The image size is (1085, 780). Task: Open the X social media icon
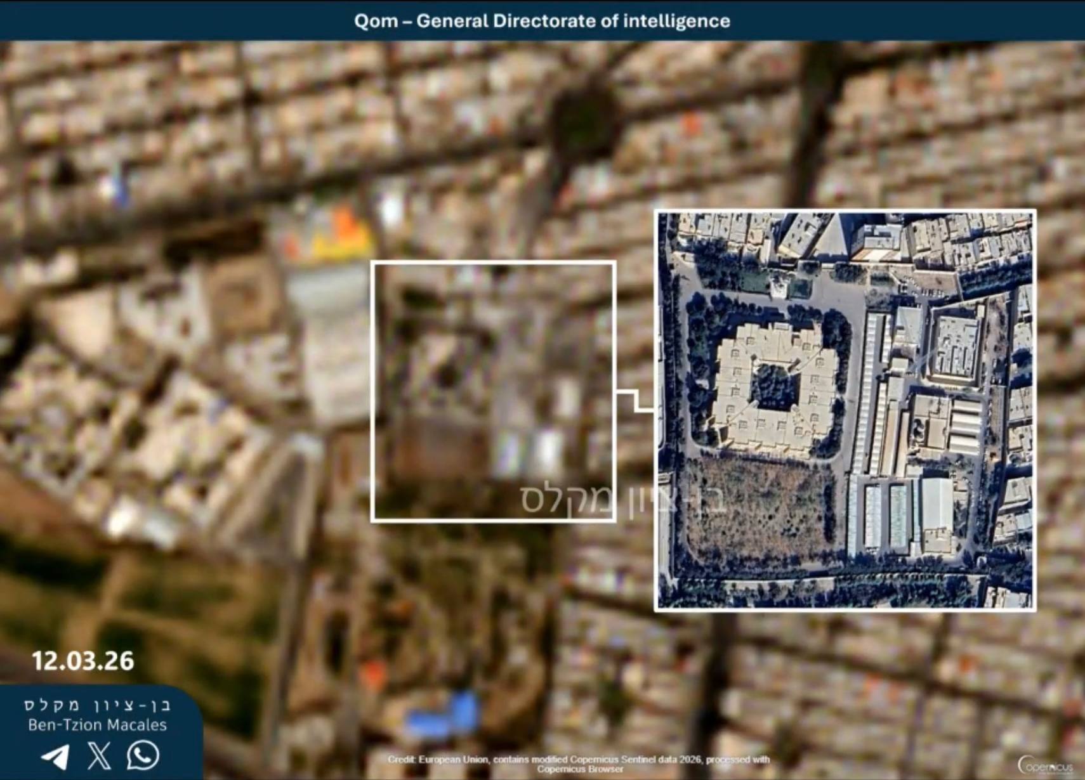click(99, 756)
